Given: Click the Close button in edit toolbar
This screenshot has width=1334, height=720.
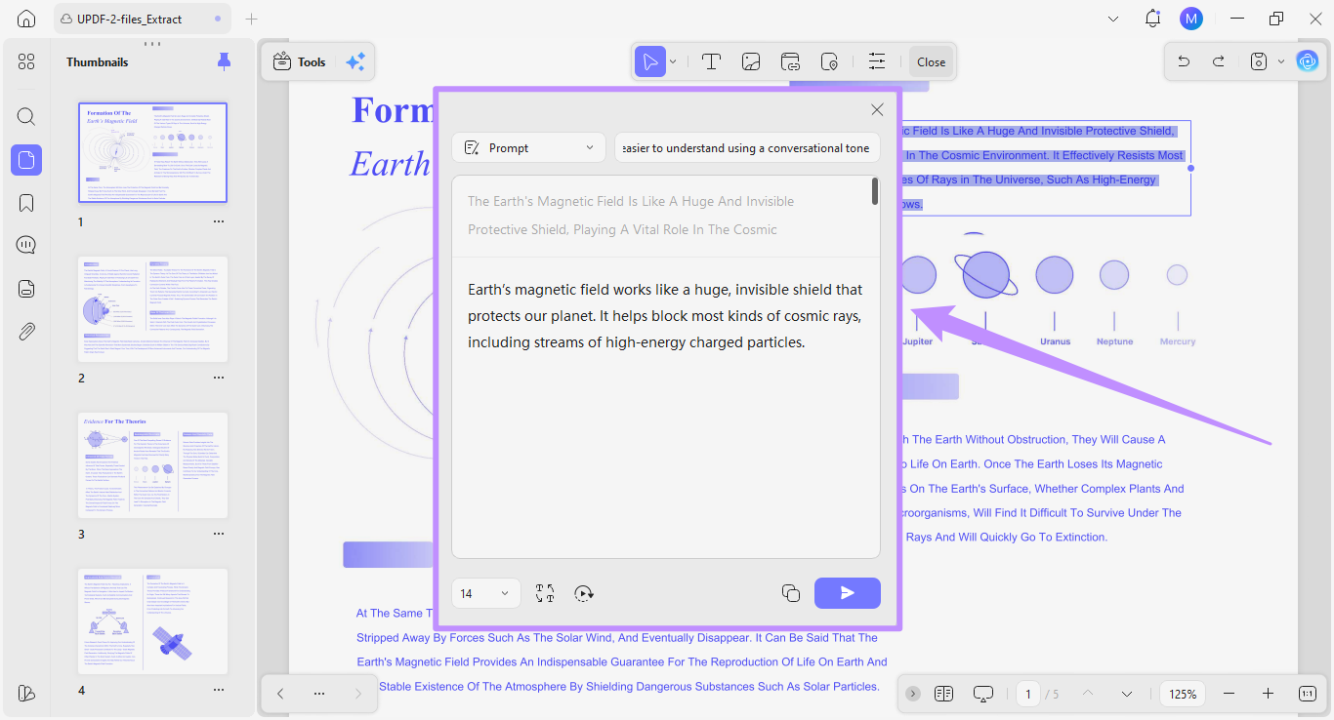Looking at the screenshot, I should (x=931, y=62).
